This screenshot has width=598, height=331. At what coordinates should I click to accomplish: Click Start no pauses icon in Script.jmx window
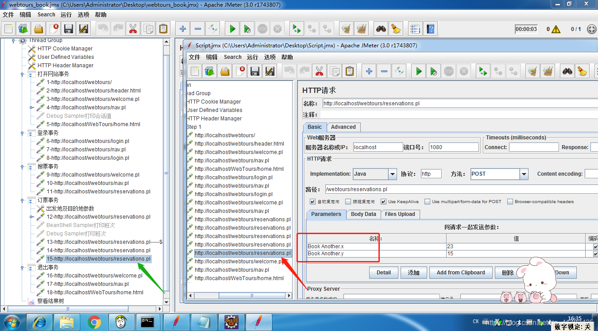[x=434, y=71]
